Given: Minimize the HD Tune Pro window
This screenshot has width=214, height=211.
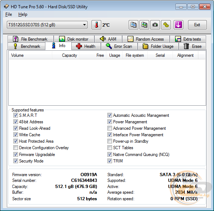Looking at the screenshot, I should click(181, 7).
